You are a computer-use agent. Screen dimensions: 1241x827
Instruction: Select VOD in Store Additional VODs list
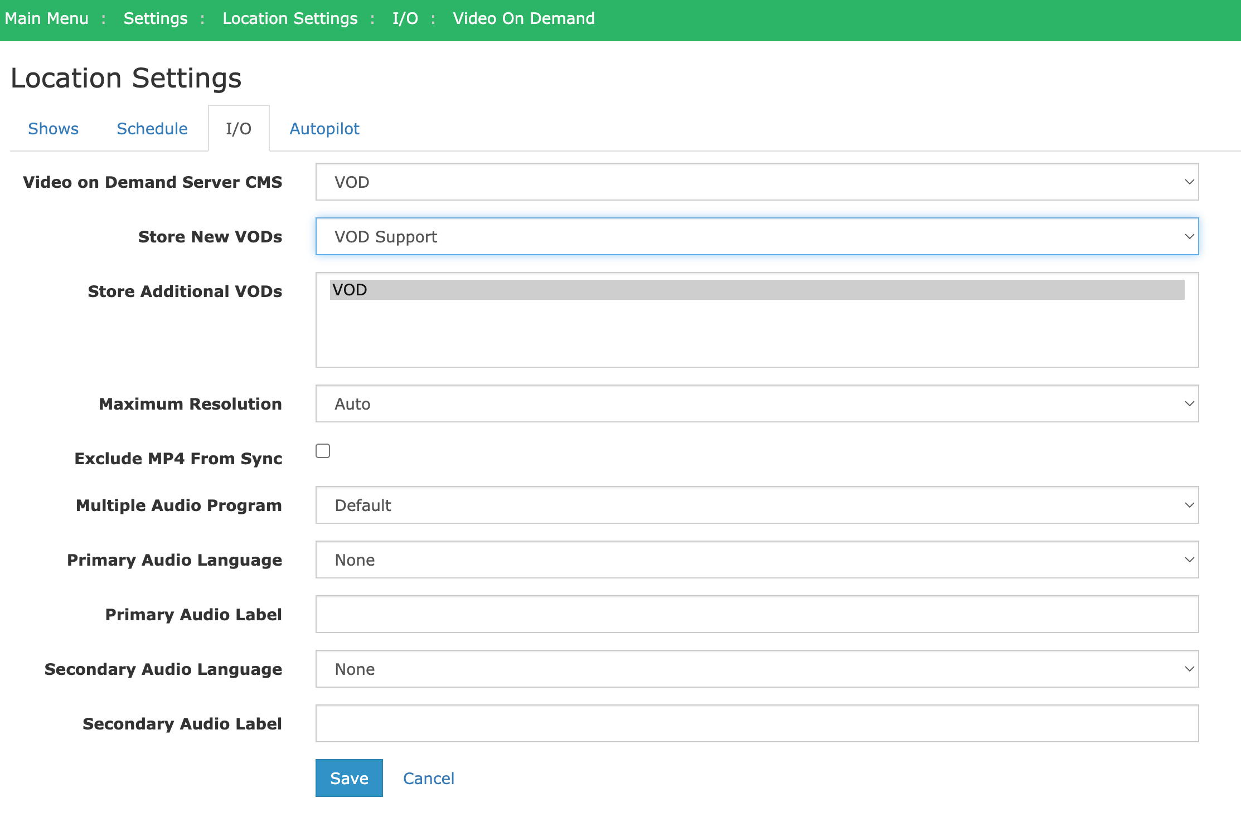point(757,290)
